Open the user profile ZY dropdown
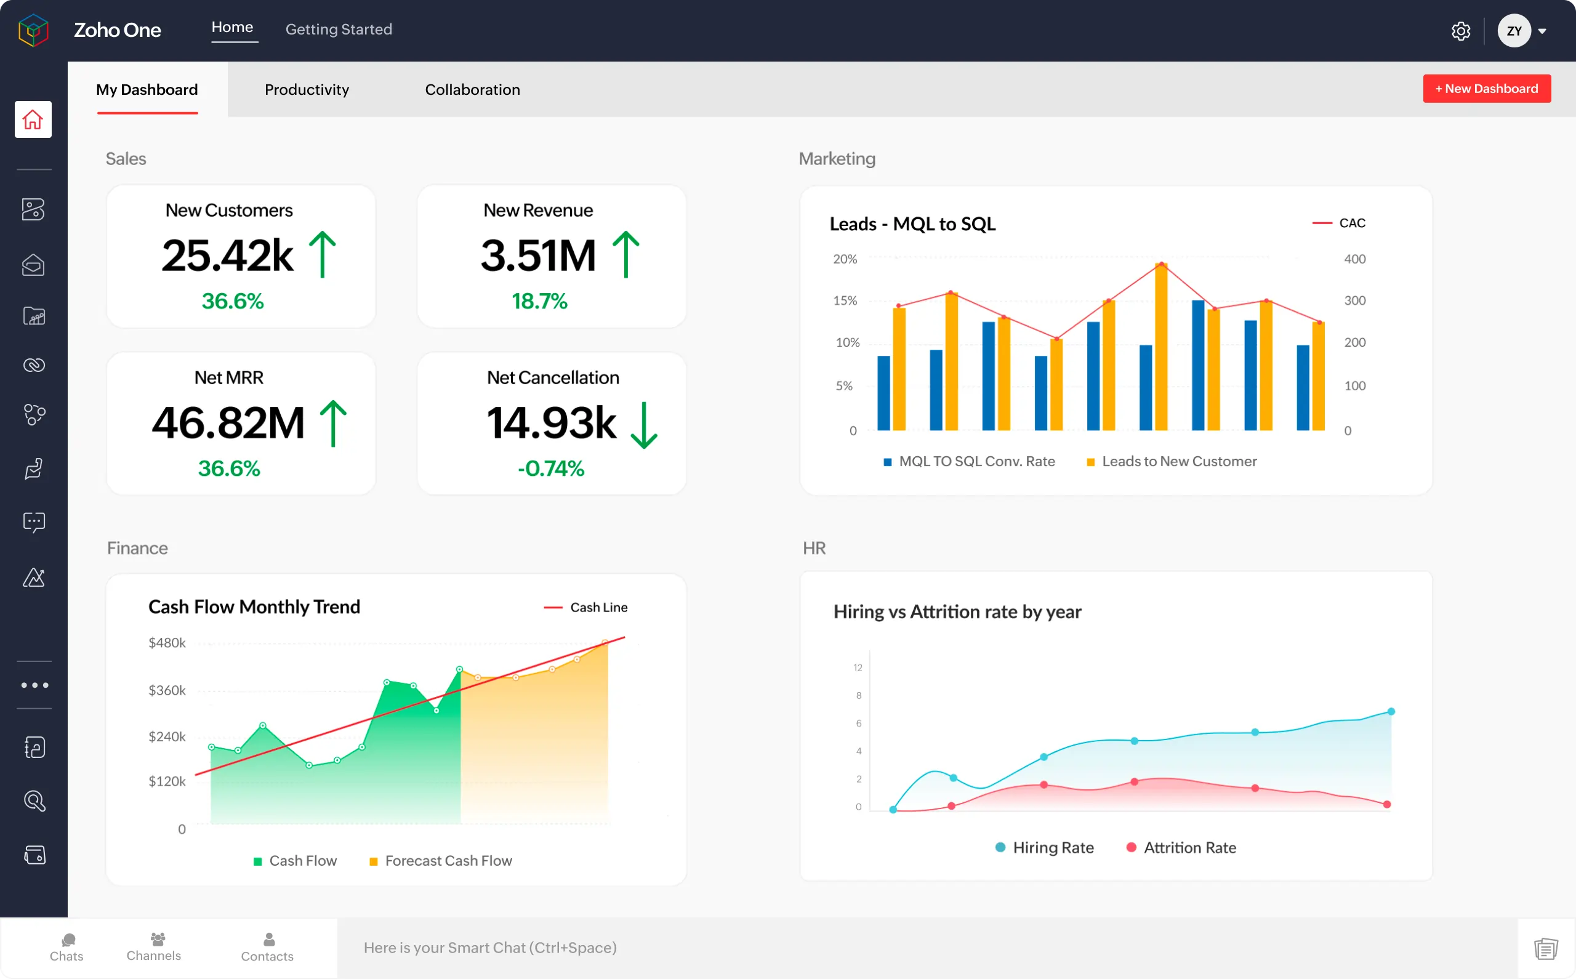The height and width of the screenshot is (979, 1576). click(x=1542, y=30)
